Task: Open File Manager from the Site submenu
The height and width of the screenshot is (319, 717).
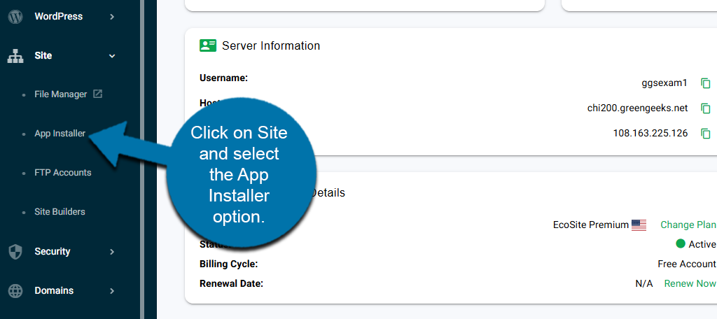Action: pos(60,94)
